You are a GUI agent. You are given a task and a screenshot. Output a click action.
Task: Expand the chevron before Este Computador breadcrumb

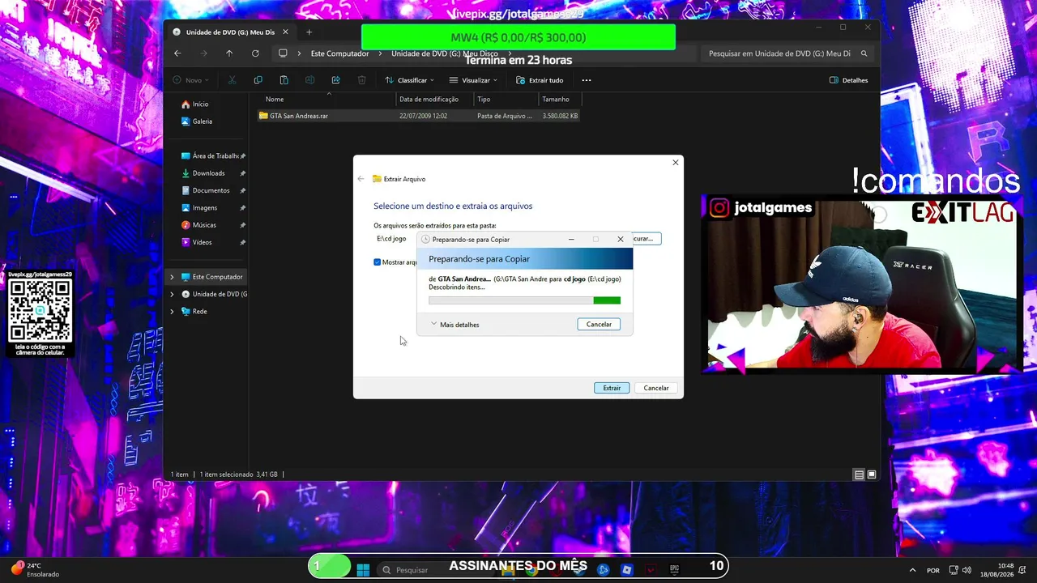299,53
